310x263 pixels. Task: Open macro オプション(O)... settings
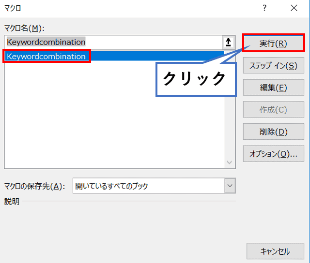click(273, 154)
